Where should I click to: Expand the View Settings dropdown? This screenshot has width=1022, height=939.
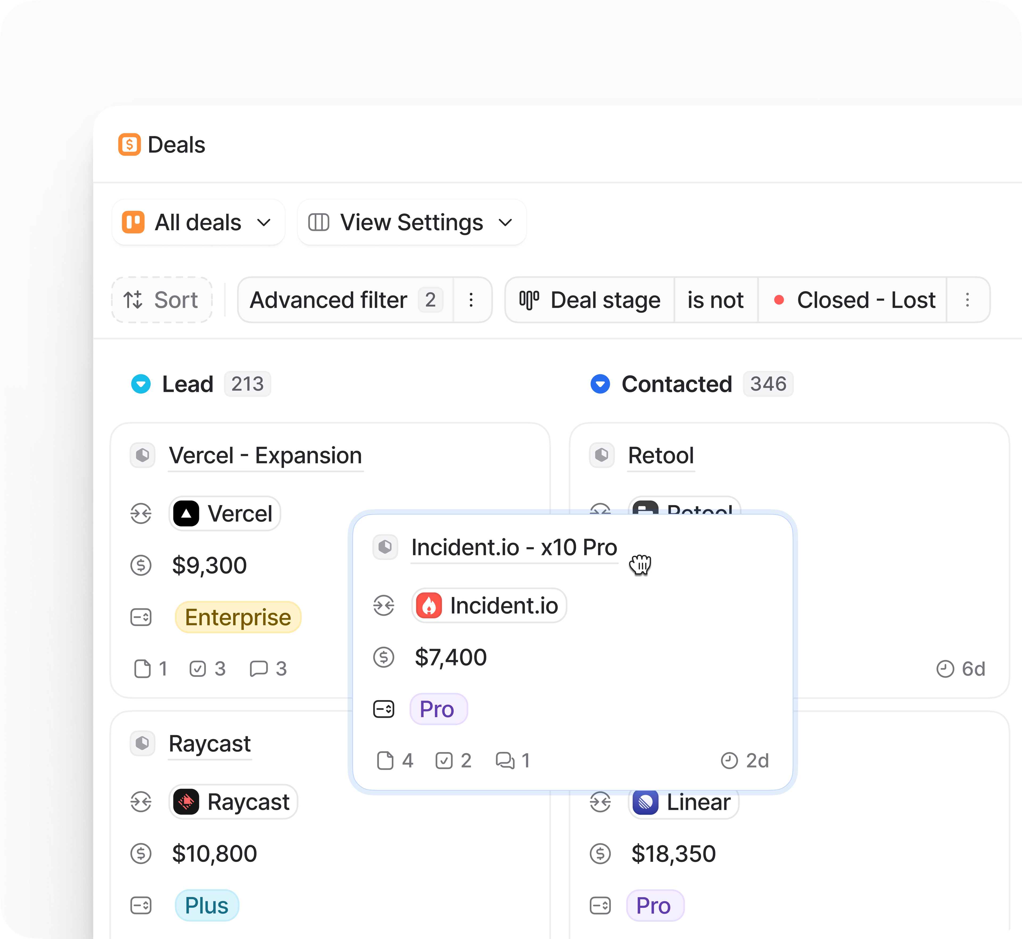412,223
